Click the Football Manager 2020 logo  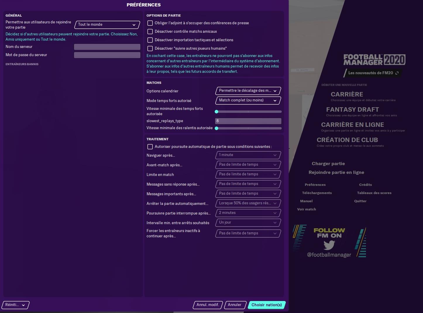click(x=374, y=60)
